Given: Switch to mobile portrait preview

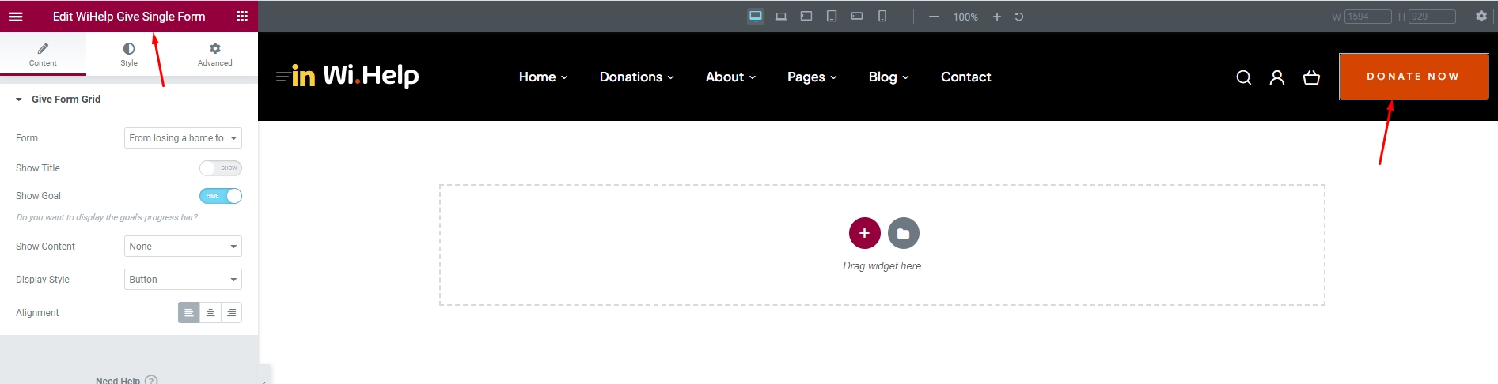Looking at the screenshot, I should (882, 17).
